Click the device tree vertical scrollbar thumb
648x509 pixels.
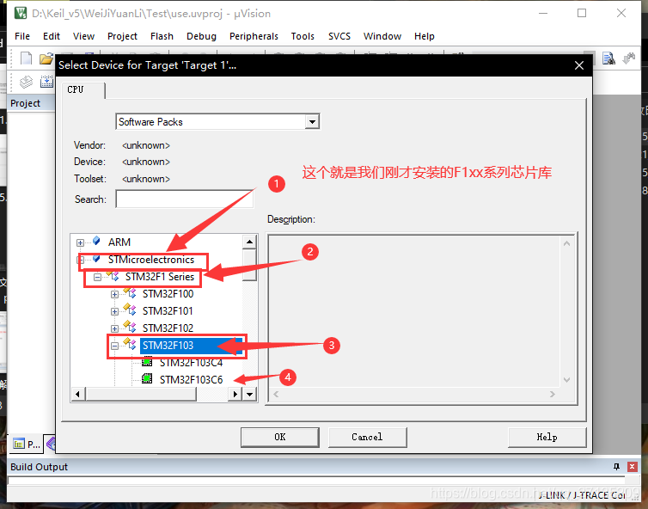(249, 265)
